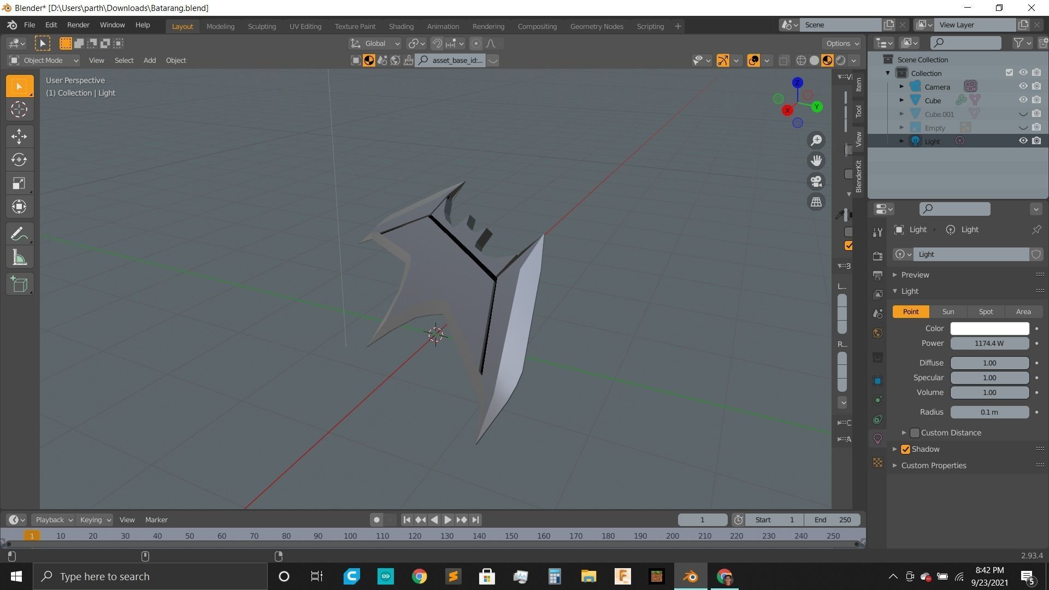
Task: Toggle pin icon in properties header
Action: click(x=1036, y=230)
